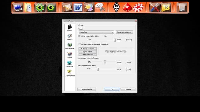The width and height of the screenshot is (200, 112).
Task: Switch to the Значки settings section
Action: click(70, 37)
